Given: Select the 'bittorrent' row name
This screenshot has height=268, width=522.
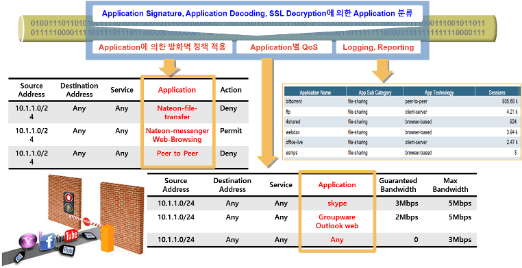Looking at the screenshot, I should [x=294, y=101].
